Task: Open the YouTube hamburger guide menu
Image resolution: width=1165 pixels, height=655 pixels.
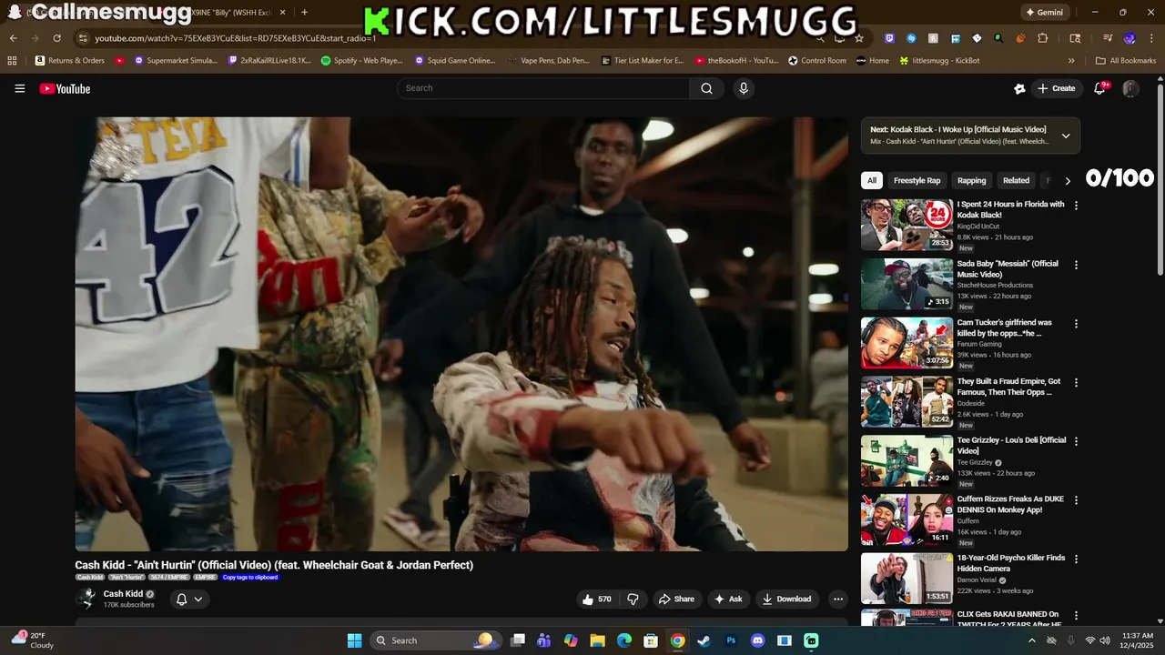Action: (19, 88)
